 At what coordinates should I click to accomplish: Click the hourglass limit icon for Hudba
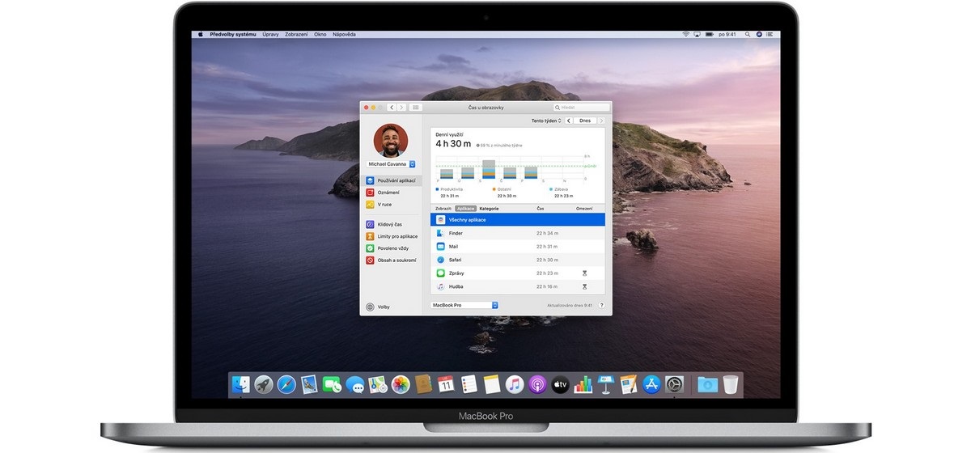[x=584, y=286]
